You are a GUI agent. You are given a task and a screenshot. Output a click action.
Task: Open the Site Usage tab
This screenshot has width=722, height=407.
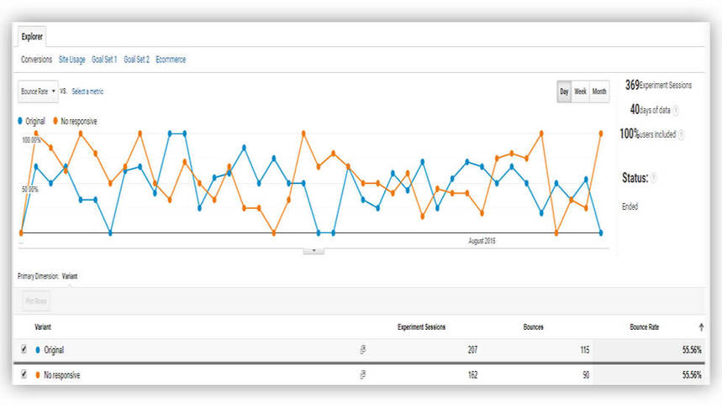(x=71, y=60)
